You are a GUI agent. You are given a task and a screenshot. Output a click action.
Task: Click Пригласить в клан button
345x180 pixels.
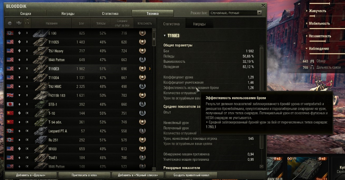coord(84,175)
